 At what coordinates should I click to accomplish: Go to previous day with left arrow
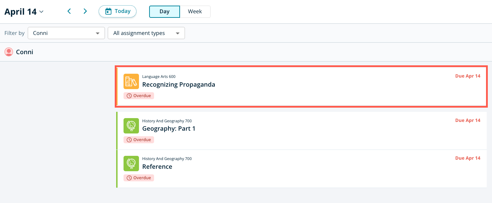[69, 11]
